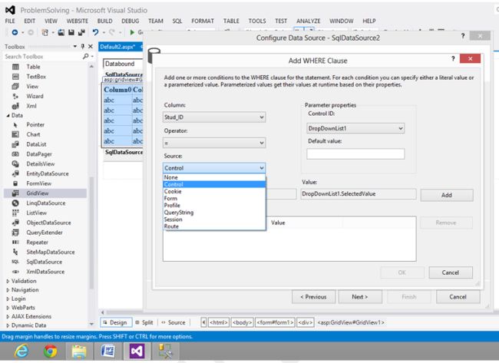This screenshot has width=499, height=363.
Task: Choose Route in the Source list
Action: tap(214, 226)
